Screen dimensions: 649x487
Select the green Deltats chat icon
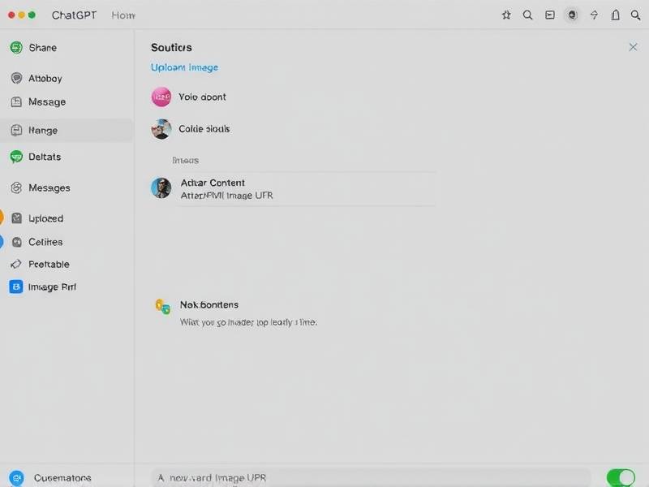click(16, 157)
